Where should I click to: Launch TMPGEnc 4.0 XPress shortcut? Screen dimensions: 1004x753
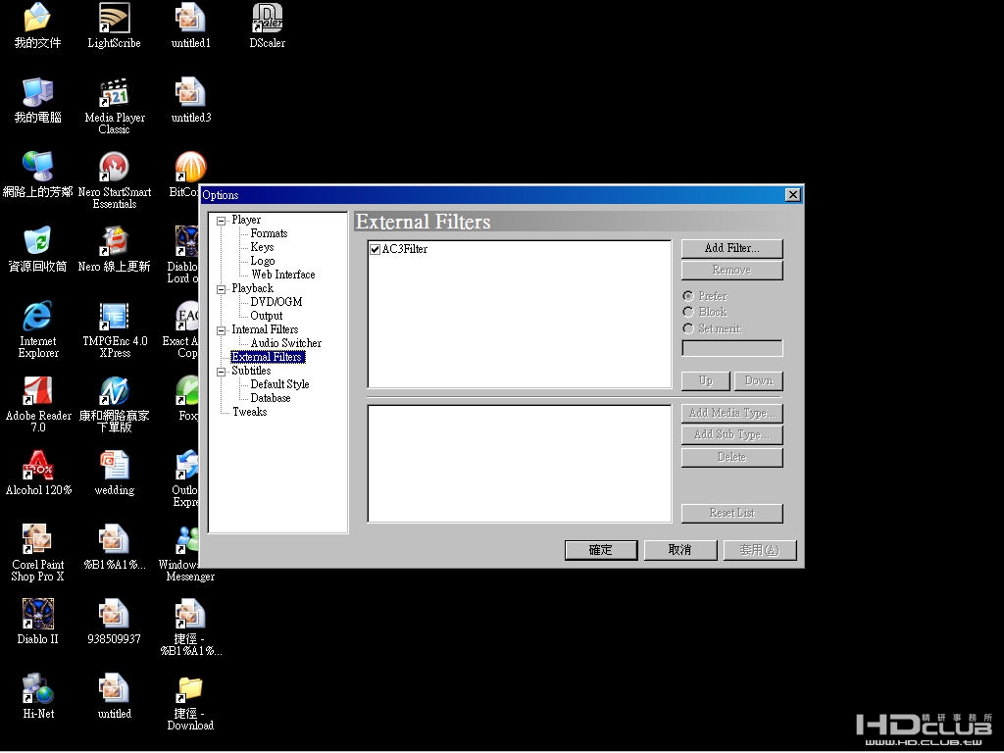(114, 317)
